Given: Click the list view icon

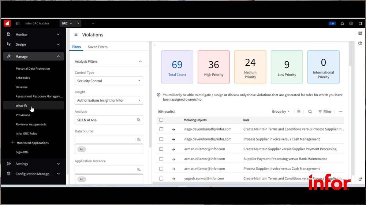Looking at the screenshot, I should click(299, 112).
